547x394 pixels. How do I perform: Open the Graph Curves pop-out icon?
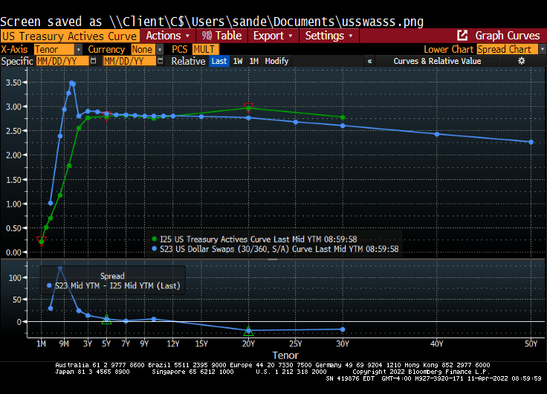pyautogui.click(x=462, y=36)
